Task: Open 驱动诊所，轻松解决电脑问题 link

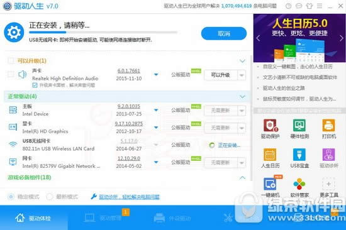Action: 129,197
